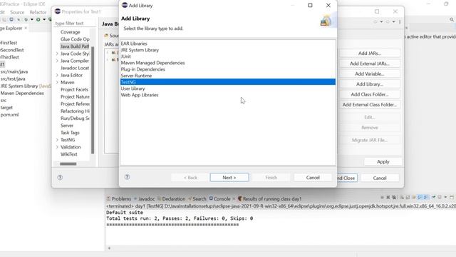
Task: Expand Java Compiler node
Action: click(57, 61)
